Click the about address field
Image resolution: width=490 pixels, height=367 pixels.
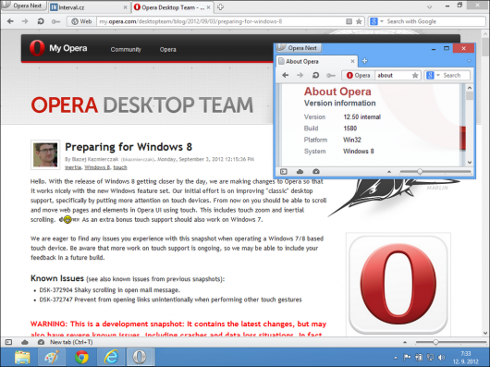(x=393, y=75)
